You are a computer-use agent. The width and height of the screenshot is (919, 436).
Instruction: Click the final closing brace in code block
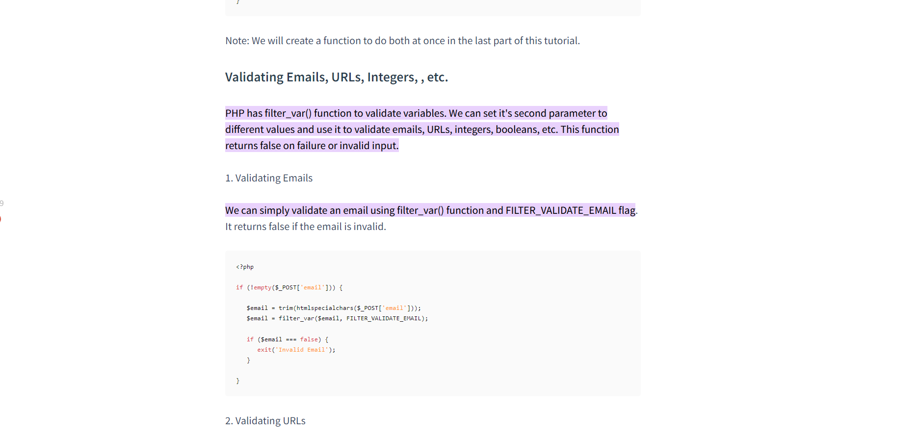(238, 381)
